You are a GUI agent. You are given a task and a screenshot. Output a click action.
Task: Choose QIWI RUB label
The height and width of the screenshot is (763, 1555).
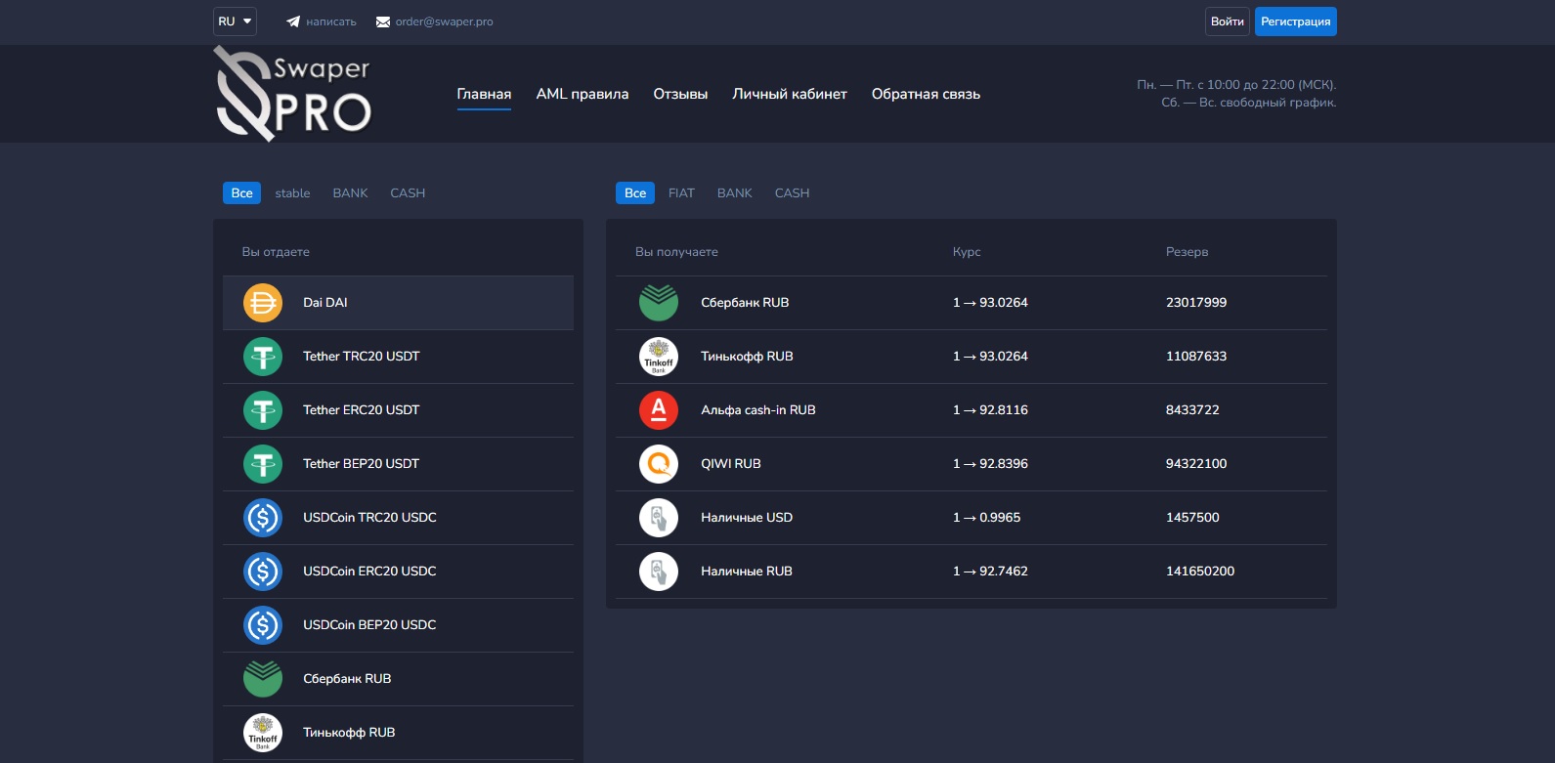(x=731, y=464)
